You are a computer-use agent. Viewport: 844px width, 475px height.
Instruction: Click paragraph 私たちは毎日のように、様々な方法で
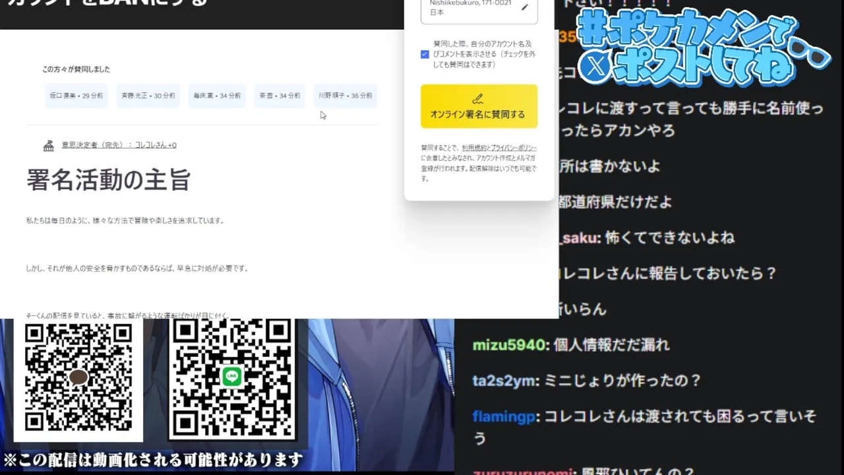click(x=125, y=220)
